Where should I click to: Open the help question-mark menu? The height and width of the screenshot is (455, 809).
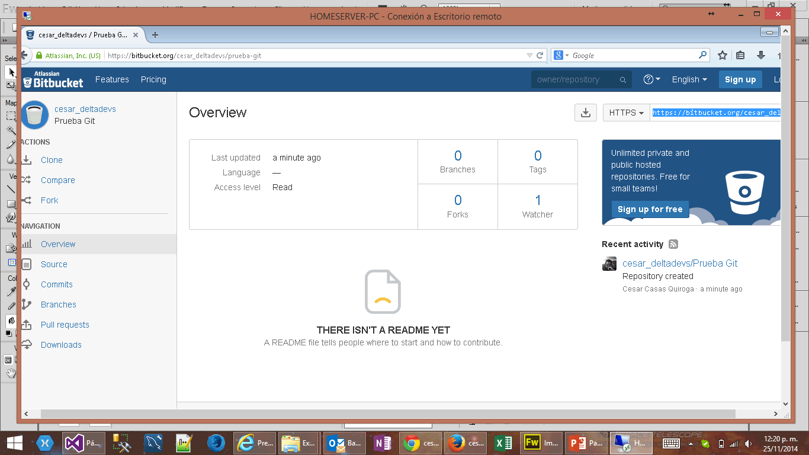click(652, 79)
